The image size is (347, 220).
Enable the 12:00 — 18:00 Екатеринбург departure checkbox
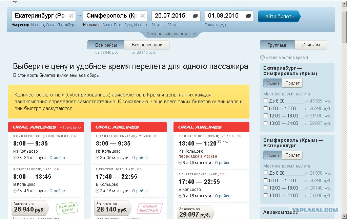266,116
